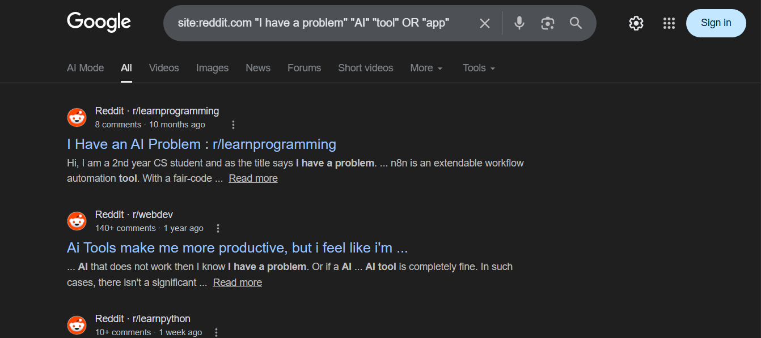The height and width of the screenshot is (338, 761).
Task: Switch to the Images tab
Action: click(212, 68)
